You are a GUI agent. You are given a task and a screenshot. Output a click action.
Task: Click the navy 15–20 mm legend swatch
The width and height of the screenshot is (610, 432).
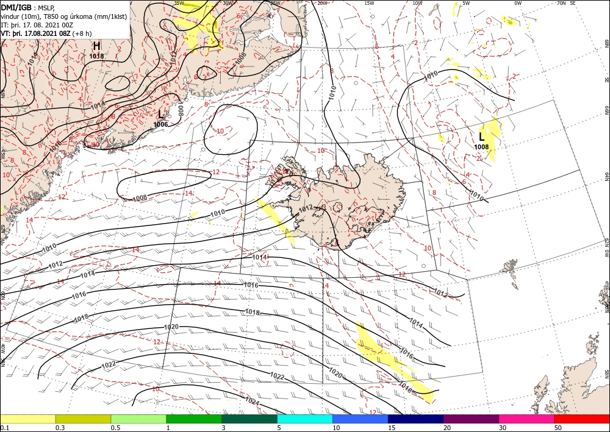416,419
